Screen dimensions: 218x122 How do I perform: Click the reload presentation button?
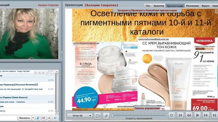tap(172, 115)
